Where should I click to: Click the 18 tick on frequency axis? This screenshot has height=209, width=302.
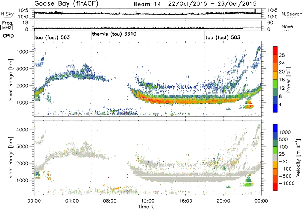click(x=25, y=22)
